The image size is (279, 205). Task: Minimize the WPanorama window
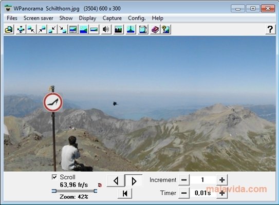coord(238,8)
